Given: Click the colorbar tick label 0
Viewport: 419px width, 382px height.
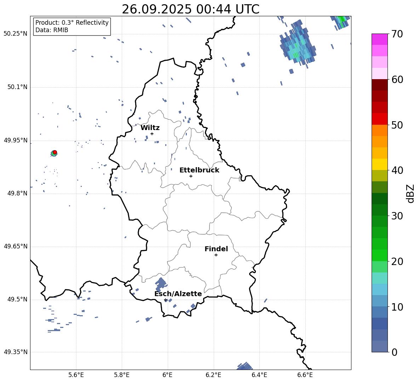Looking at the screenshot, I should coord(394,352).
